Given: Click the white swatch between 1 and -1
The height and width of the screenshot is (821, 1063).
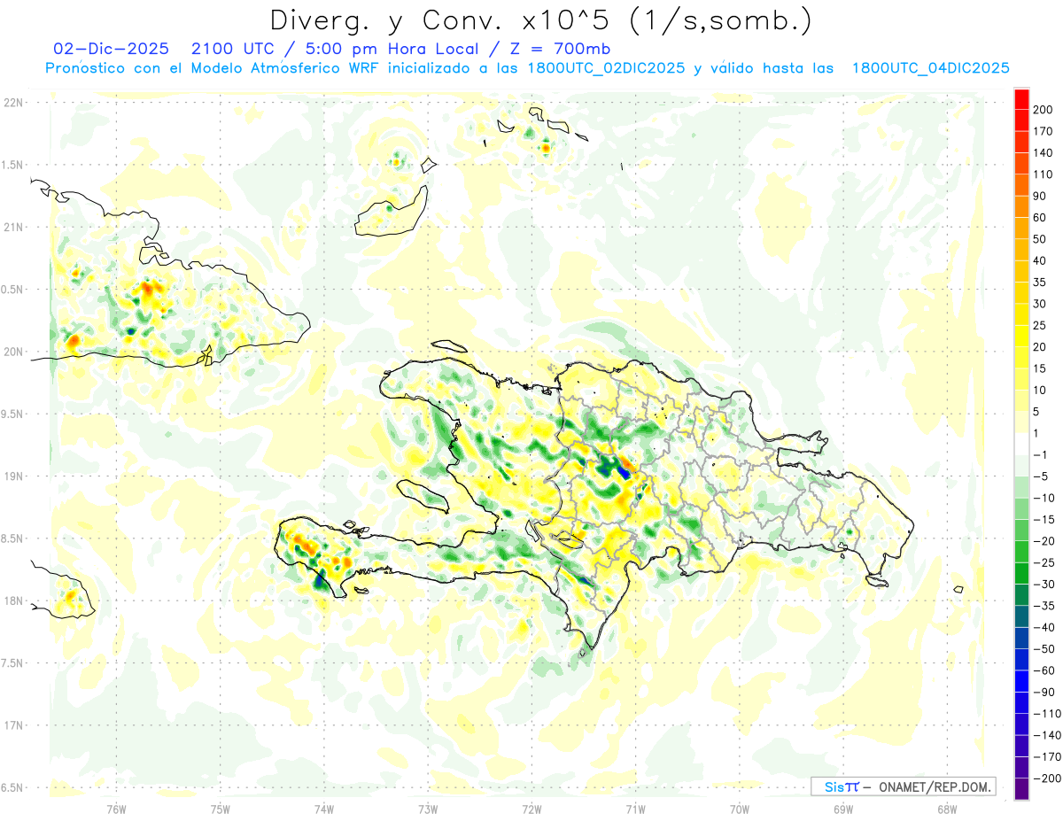Looking at the screenshot, I should coord(1021,444).
